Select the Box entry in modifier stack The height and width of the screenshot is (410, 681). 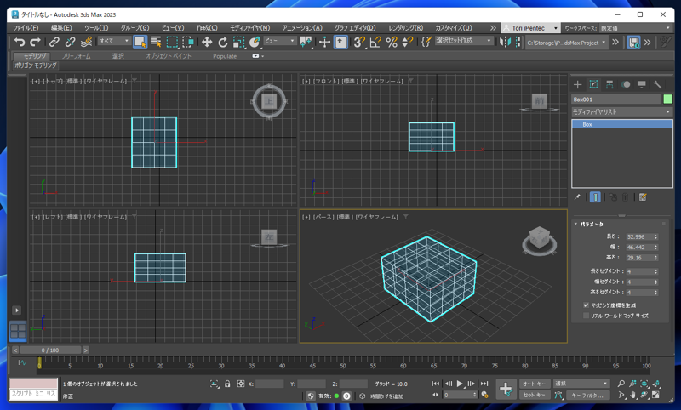click(622, 124)
